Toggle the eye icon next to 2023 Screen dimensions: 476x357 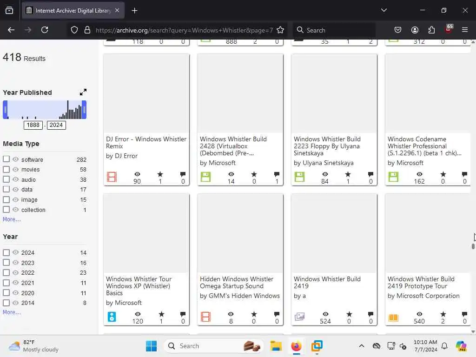[15, 262]
